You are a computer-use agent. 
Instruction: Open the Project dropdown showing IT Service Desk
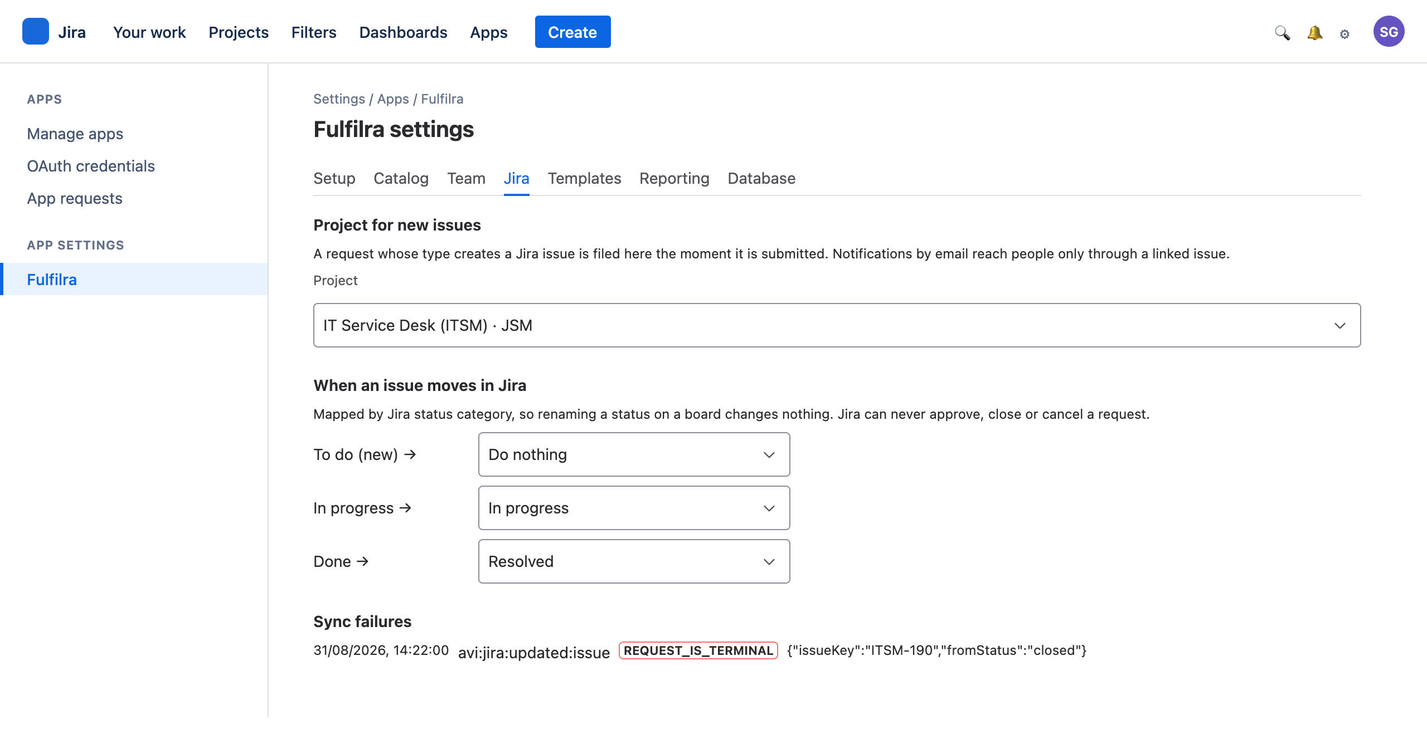837,325
